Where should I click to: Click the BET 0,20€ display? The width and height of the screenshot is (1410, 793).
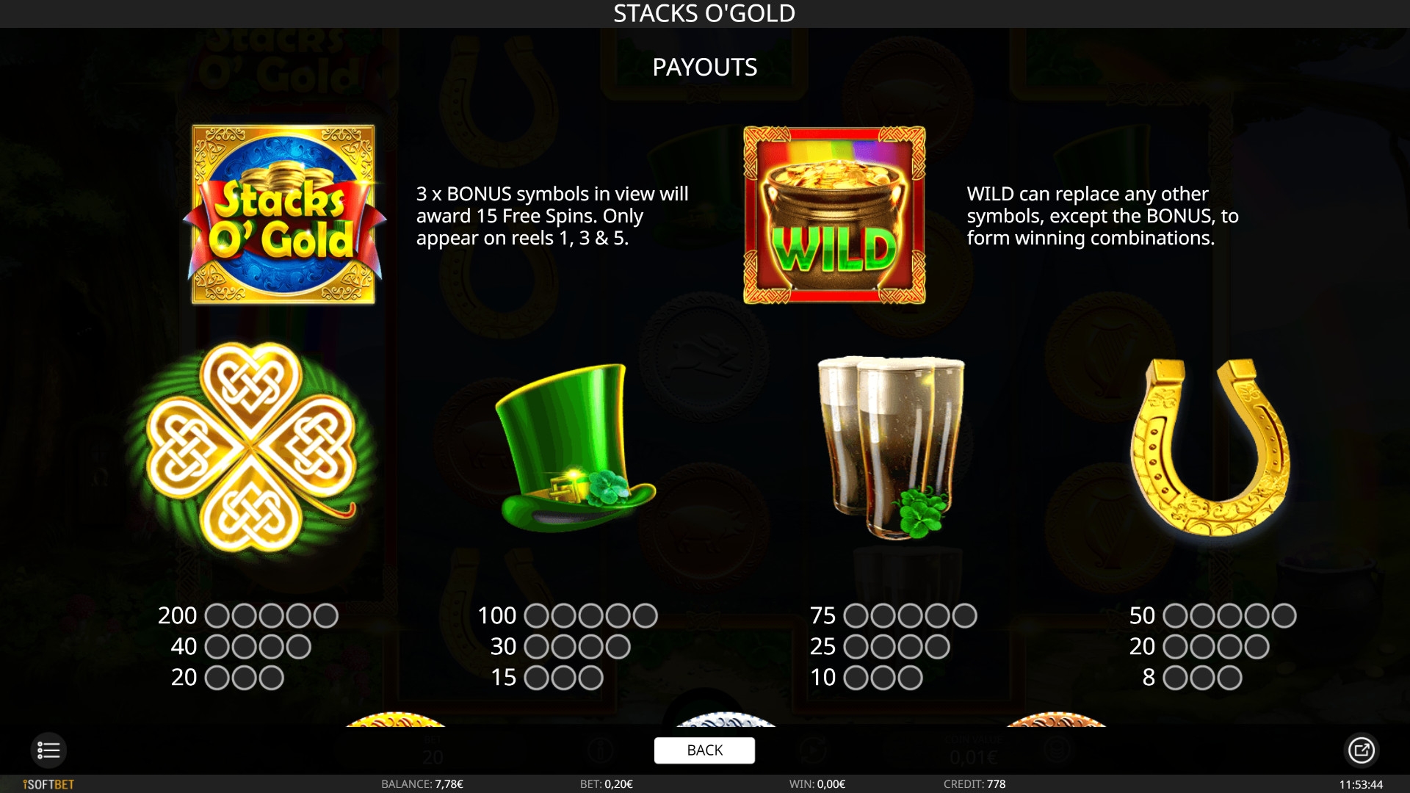click(607, 784)
